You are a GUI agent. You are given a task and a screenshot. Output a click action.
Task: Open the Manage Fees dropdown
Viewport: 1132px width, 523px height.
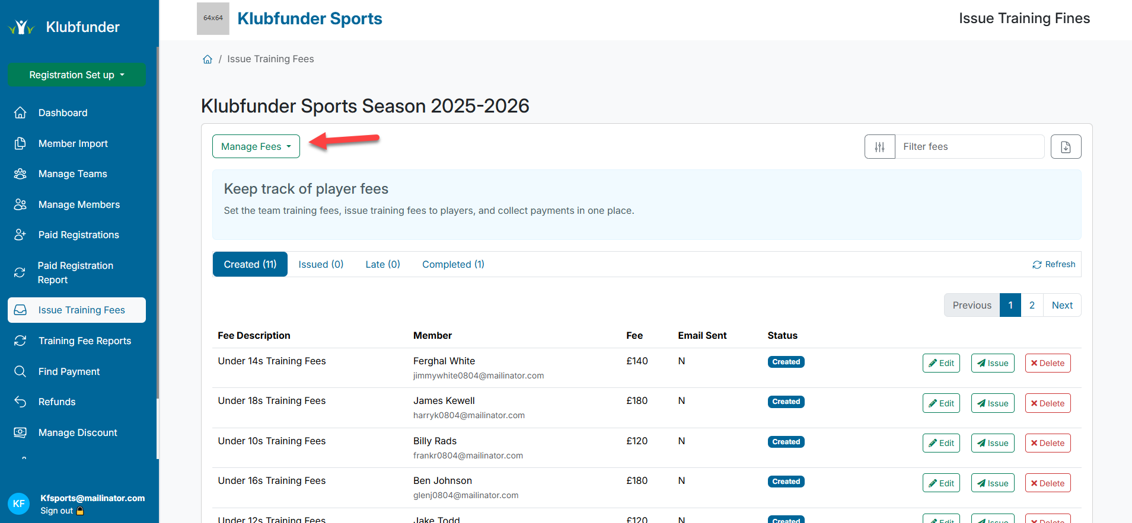coord(256,147)
